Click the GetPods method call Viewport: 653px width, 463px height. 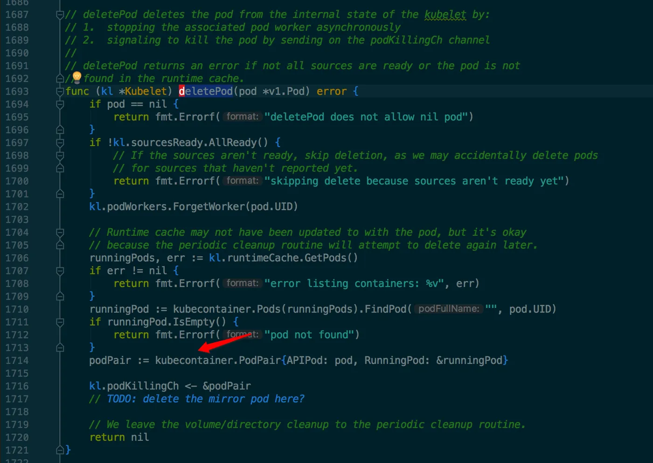(326, 258)
